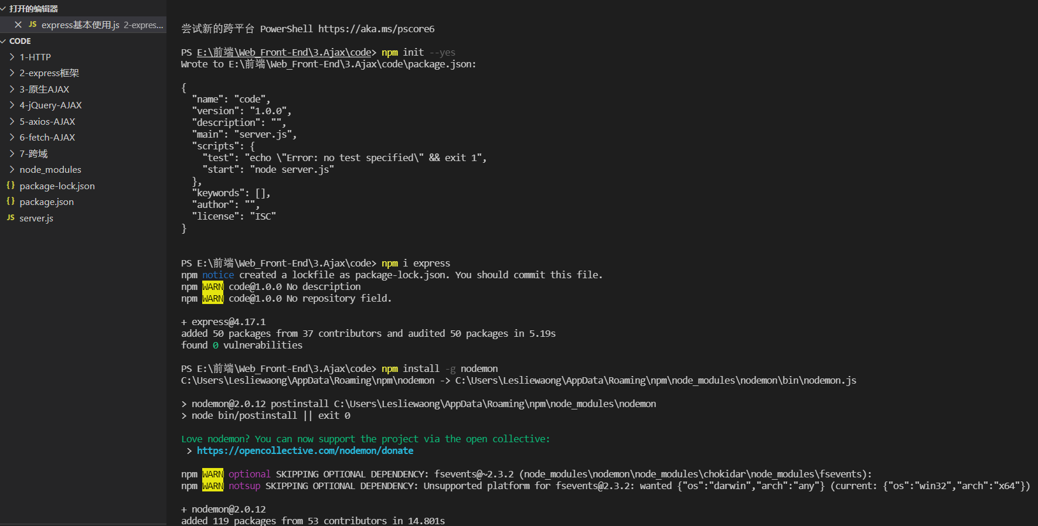Close the express基本使用.js editor tab
1038x526 pixels.
click(x=18, y=25)
